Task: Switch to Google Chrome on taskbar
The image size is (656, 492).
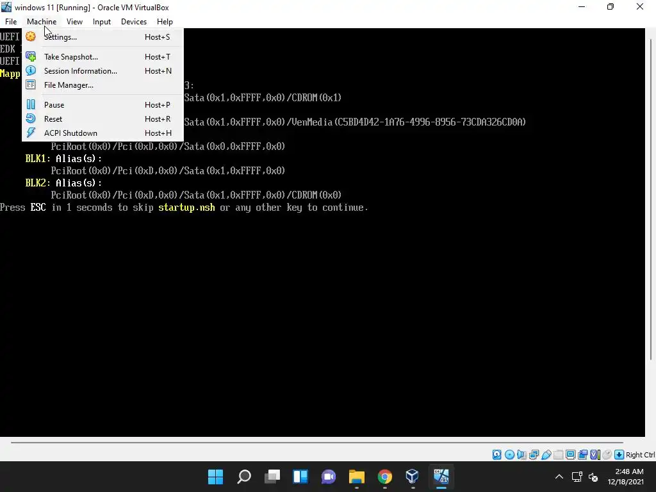Action: coord(385,477)
